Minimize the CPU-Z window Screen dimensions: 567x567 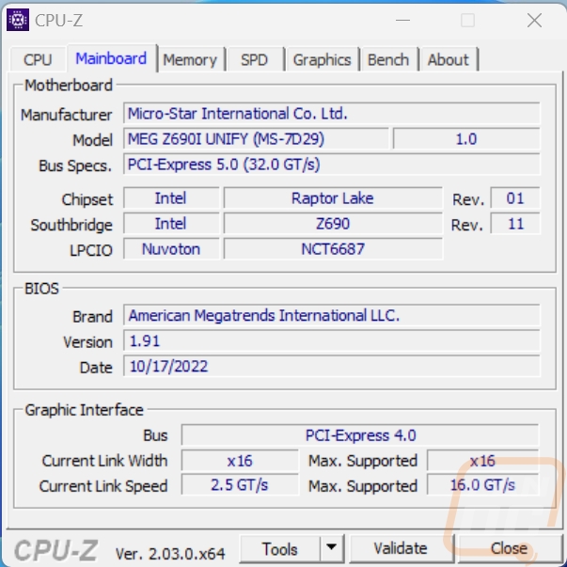pos(402,21)
